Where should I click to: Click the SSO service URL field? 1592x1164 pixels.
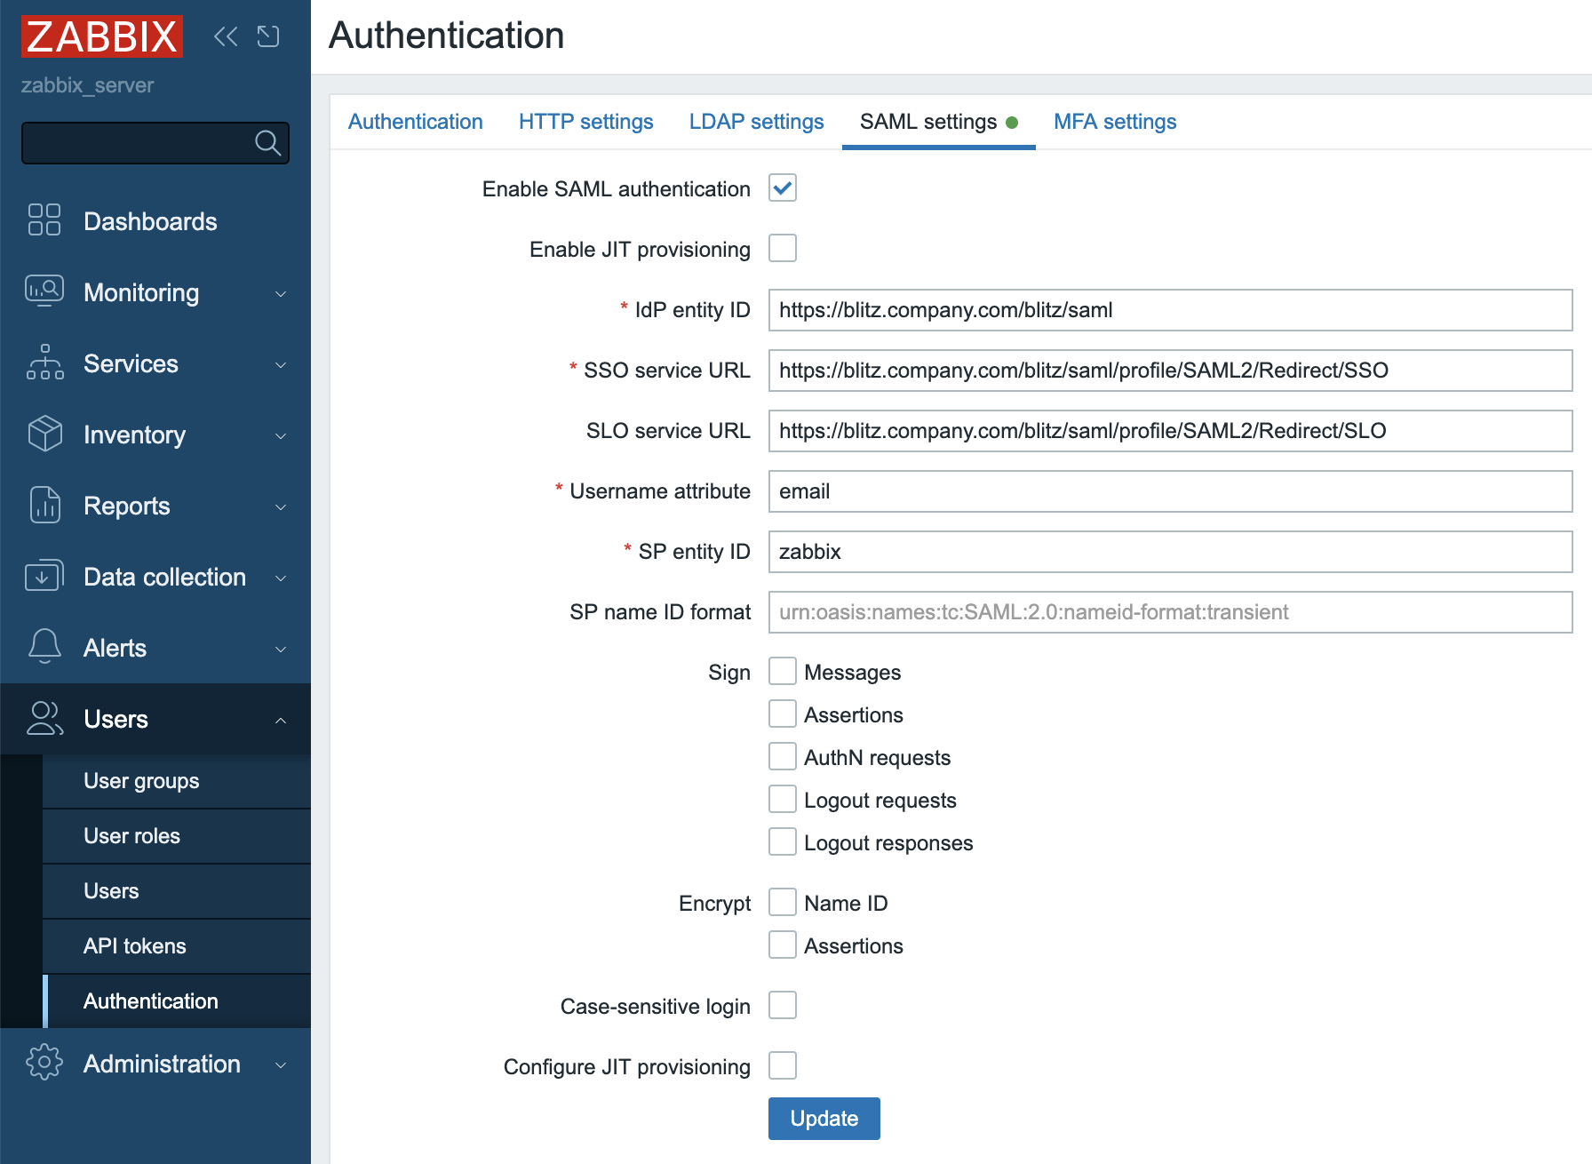[1171, 371]
